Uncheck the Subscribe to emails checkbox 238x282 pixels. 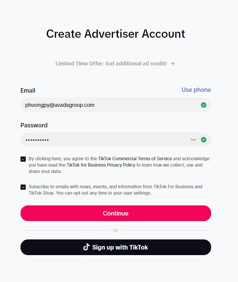(23, 187)
